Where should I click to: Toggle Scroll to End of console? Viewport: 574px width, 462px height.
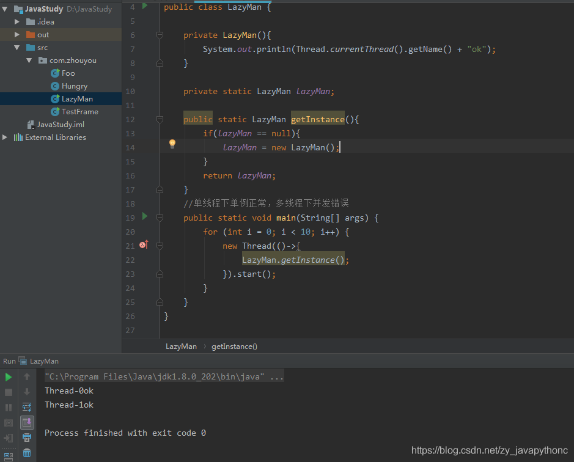(x=27, y=422)
